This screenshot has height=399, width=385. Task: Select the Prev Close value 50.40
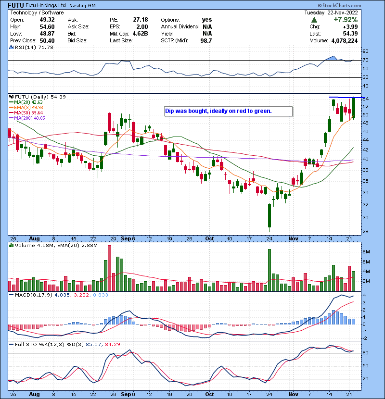(47, 40)
